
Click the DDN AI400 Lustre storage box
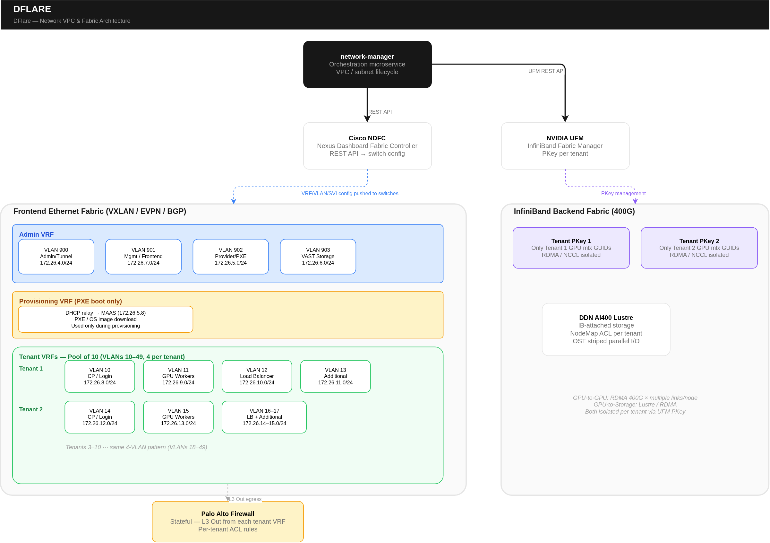pyautogui.click(x=606, y=329)
